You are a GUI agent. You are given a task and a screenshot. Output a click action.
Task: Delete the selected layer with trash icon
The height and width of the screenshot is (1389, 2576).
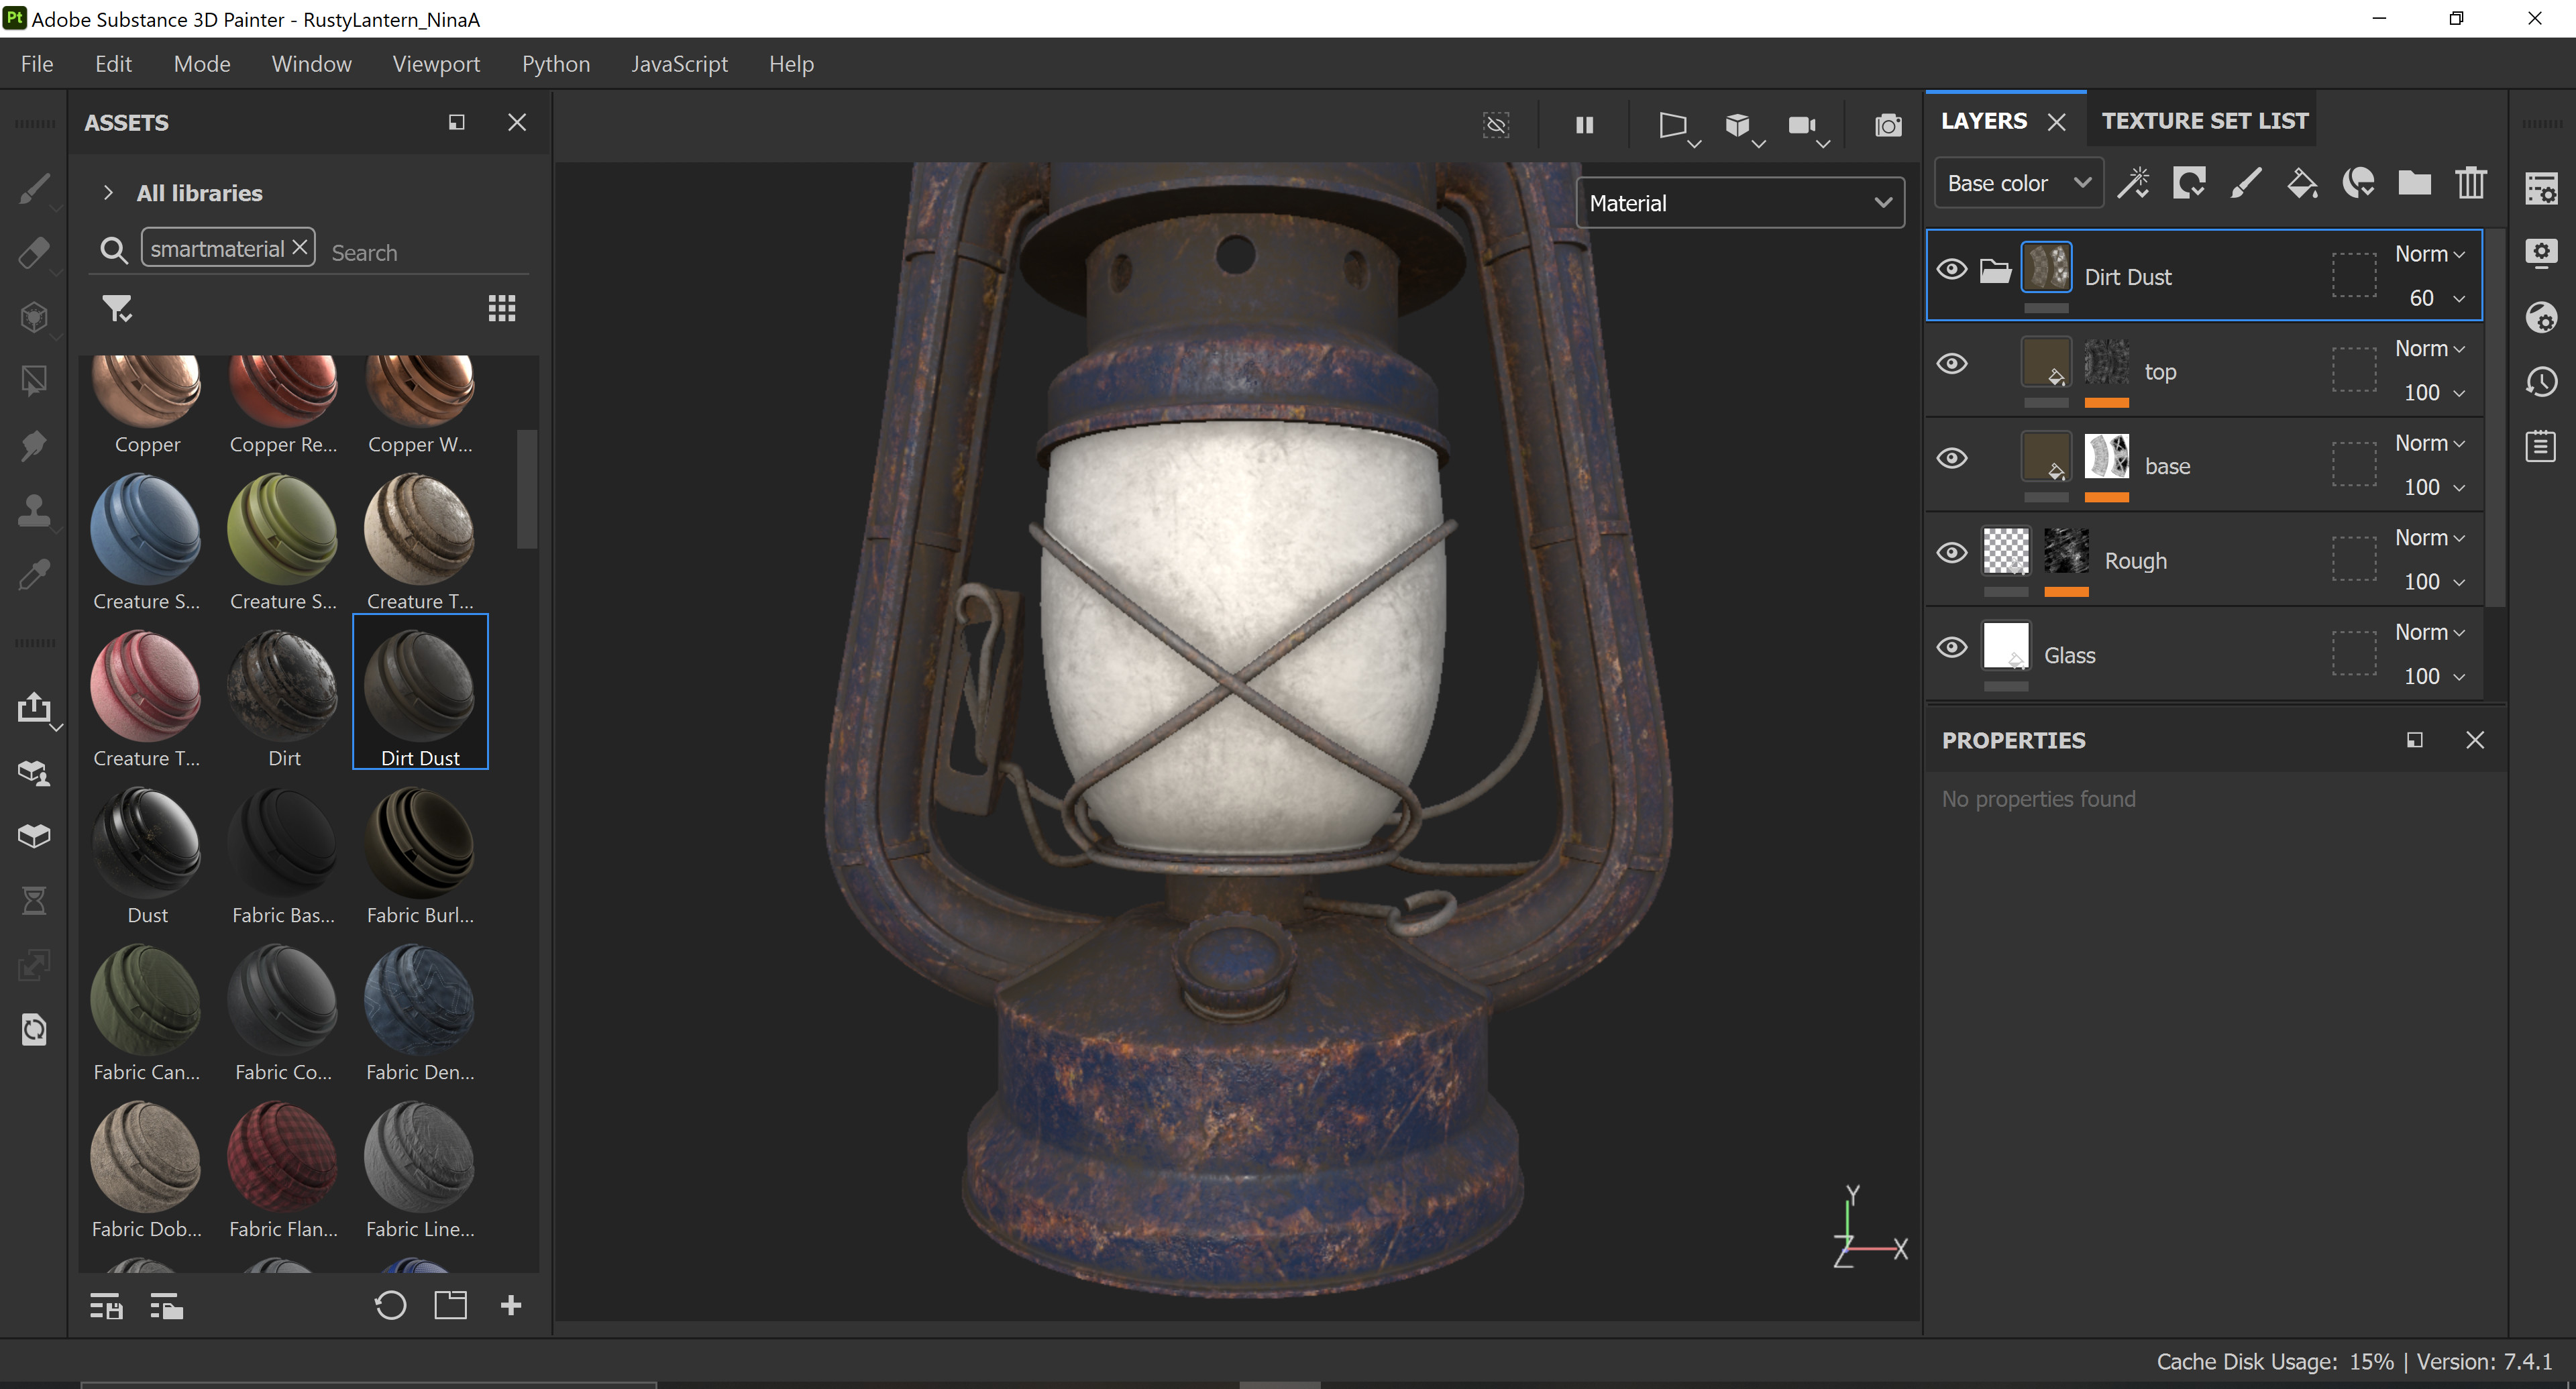(2470, 183)
